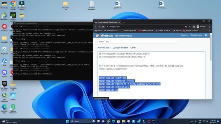Open Wondershare Filmora desktop shortcut
Viewport: 221px width, 124px height.
tap(22, 6)
